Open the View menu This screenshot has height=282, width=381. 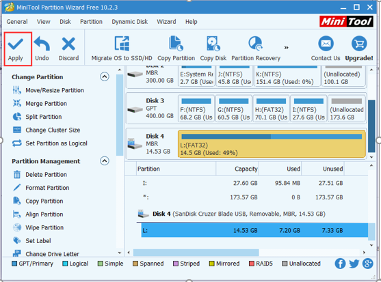click(44, 22)
